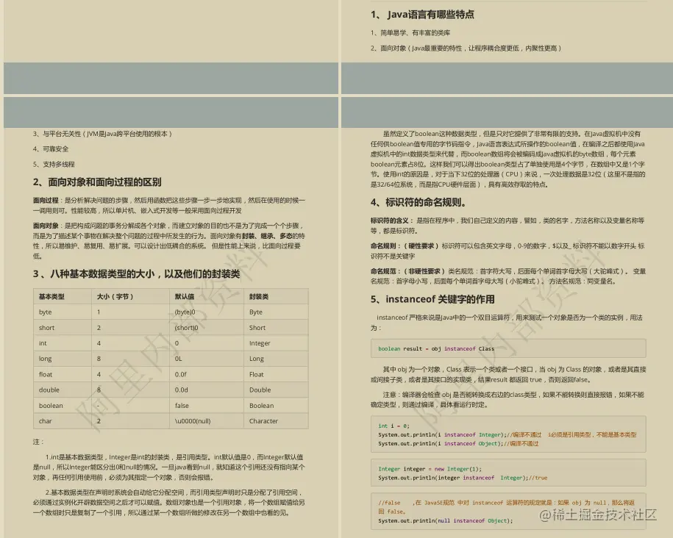
Task: Select the bold label "命名规范：（非硬性要求）"
Action: tap(408, 271)
